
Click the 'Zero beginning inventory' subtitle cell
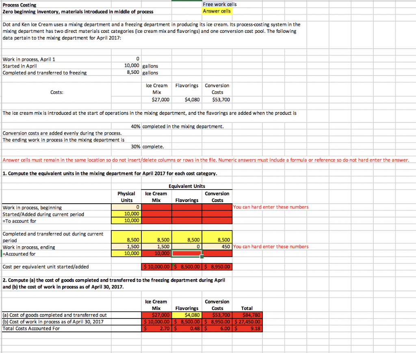(x=49, y=12)
